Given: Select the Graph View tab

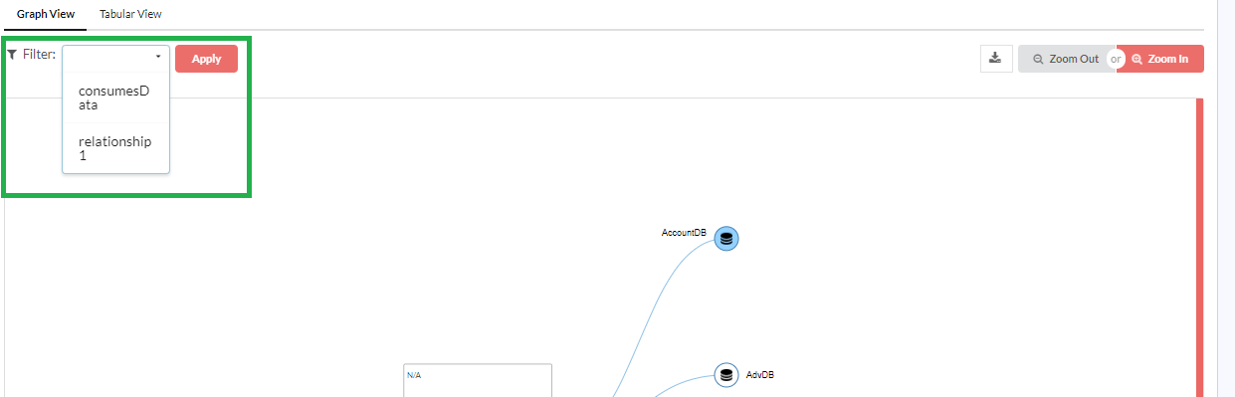Looking at the screenshot, I should 45,15.
